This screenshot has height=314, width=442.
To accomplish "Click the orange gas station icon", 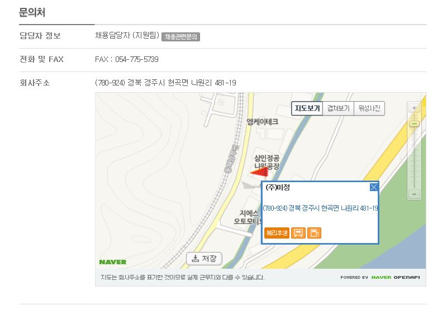I will click(x=314, y=233).
